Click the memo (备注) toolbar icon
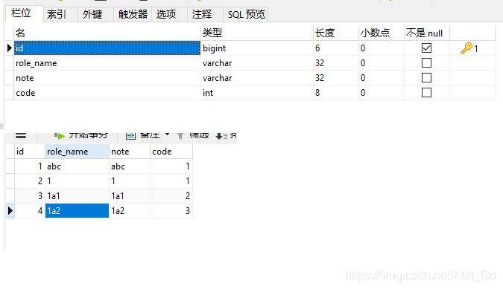The image size is (503, 289). [x=130, y=136]
